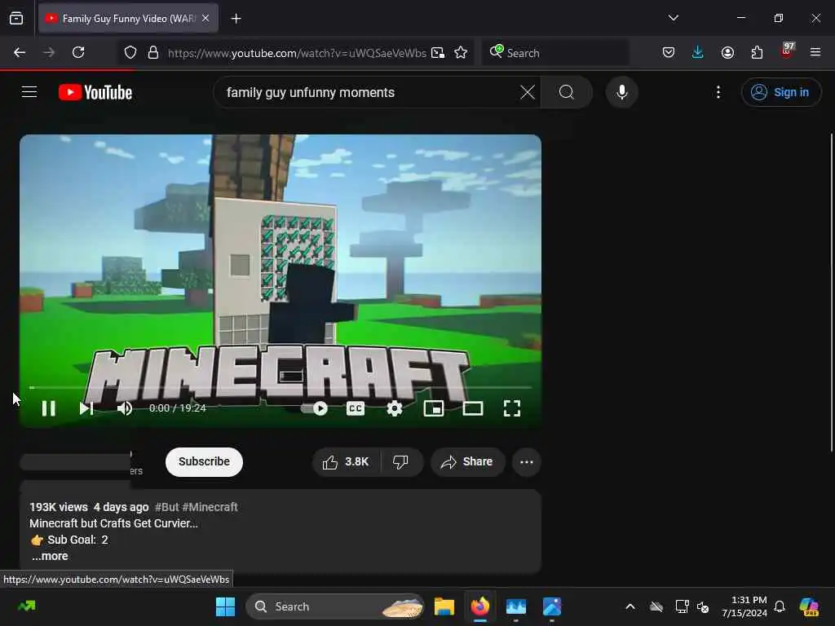The width and height of the screenshot is (835, 626).
Task: Open the #Minecraft hashtag link
Action: pos(210,507)
